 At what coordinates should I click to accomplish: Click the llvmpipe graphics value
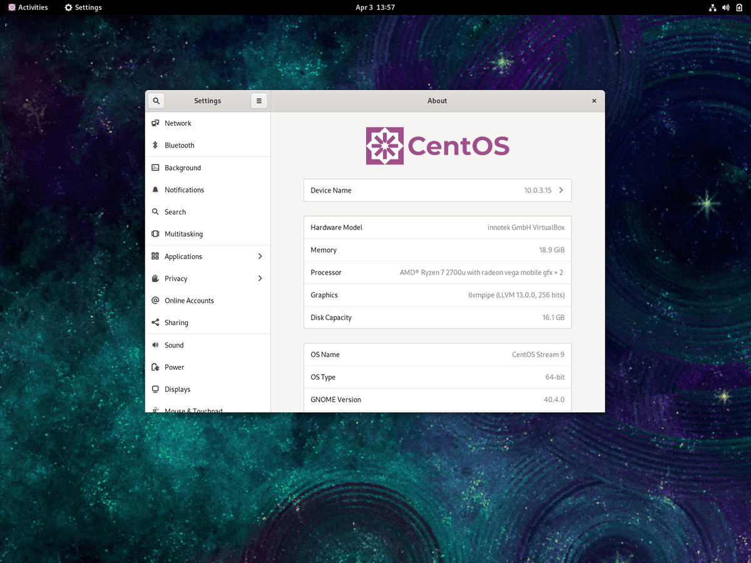tap(516, 295)
